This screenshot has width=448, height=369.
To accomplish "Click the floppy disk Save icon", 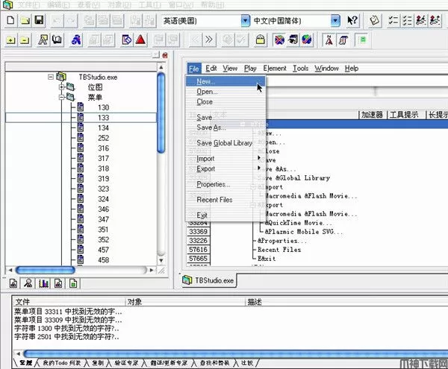I will coord(39,20).
